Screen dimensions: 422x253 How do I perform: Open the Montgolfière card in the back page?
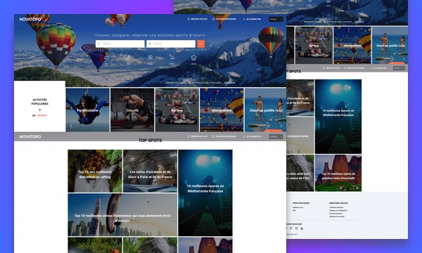point(352,45)
